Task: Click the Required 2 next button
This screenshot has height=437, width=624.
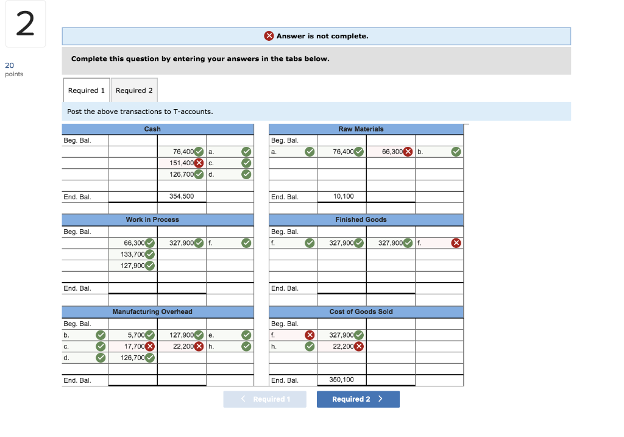Action: point(358,399)
